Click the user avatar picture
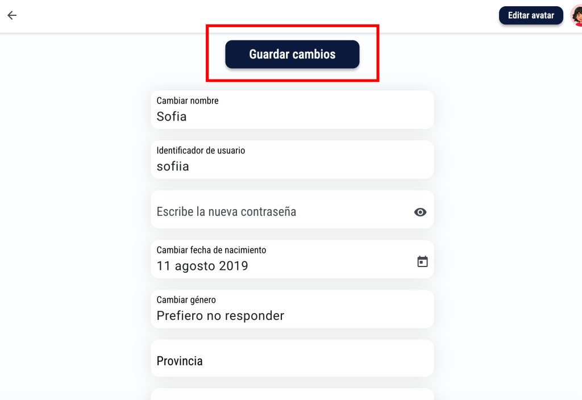582x400 pixels. point(577,16)
